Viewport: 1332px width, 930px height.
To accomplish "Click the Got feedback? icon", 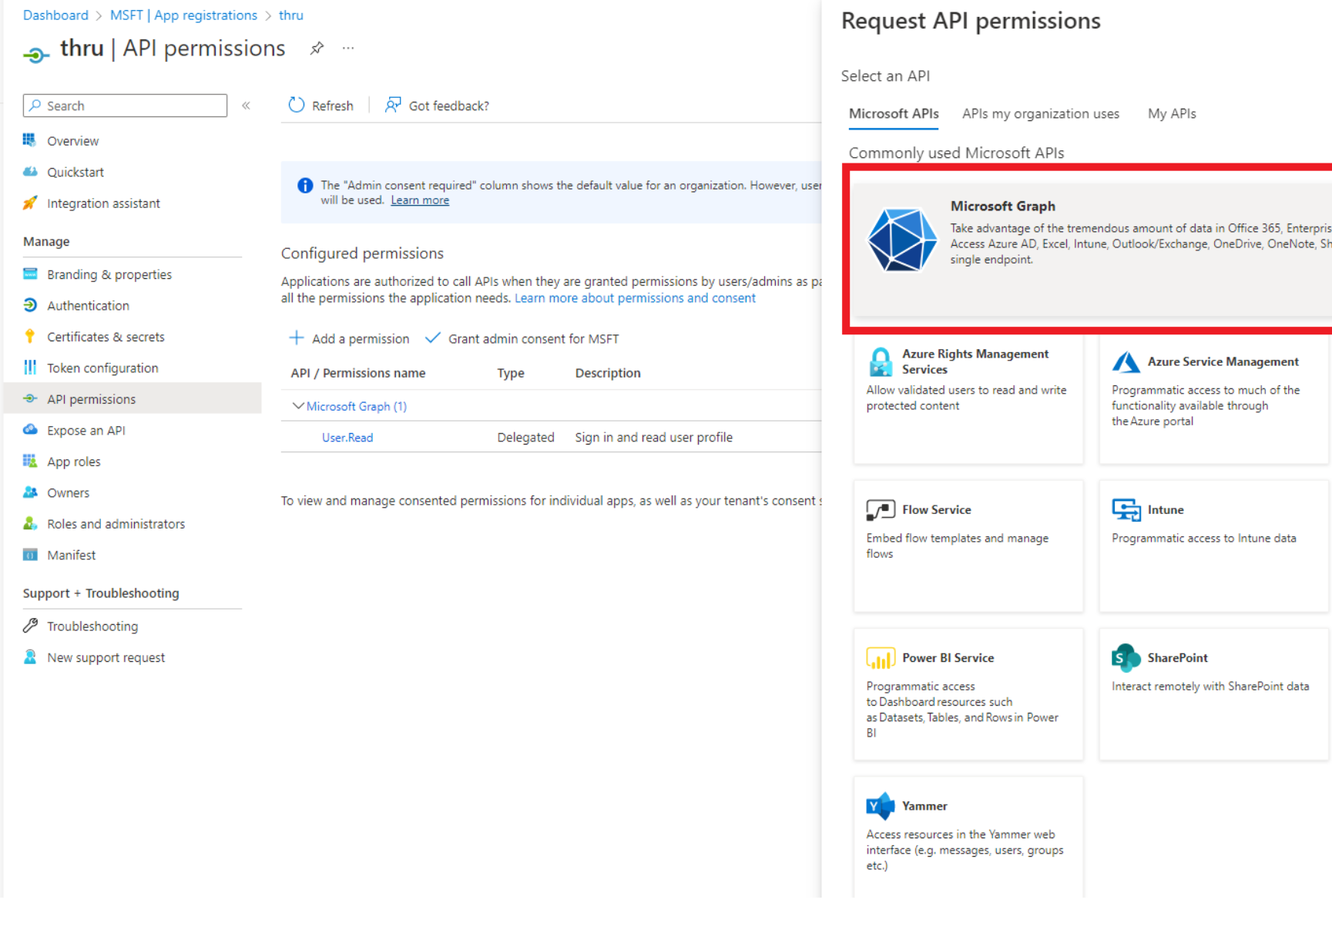I will [x=393, y=106].
